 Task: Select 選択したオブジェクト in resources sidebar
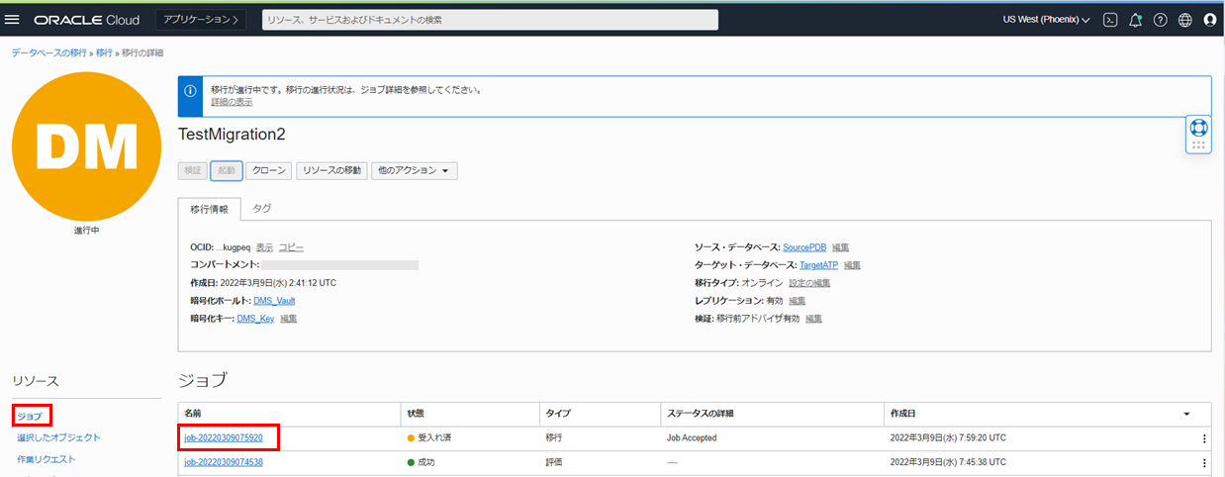[58, 437]
